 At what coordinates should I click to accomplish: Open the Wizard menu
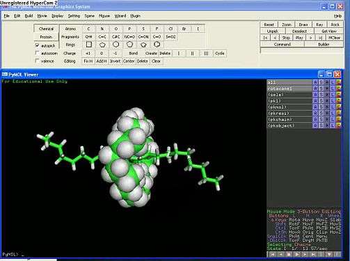(120, 16)
